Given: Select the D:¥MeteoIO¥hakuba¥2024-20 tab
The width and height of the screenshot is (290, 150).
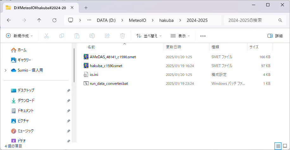Looking at the screenshot, I should [x=40, y=8].
